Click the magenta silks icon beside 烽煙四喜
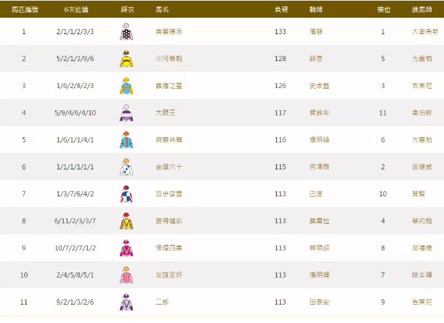444x323 pixels. click(x=126, y=248)
